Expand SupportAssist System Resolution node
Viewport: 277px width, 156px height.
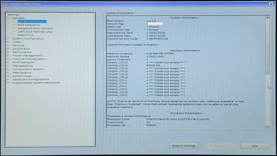(8, 83)
